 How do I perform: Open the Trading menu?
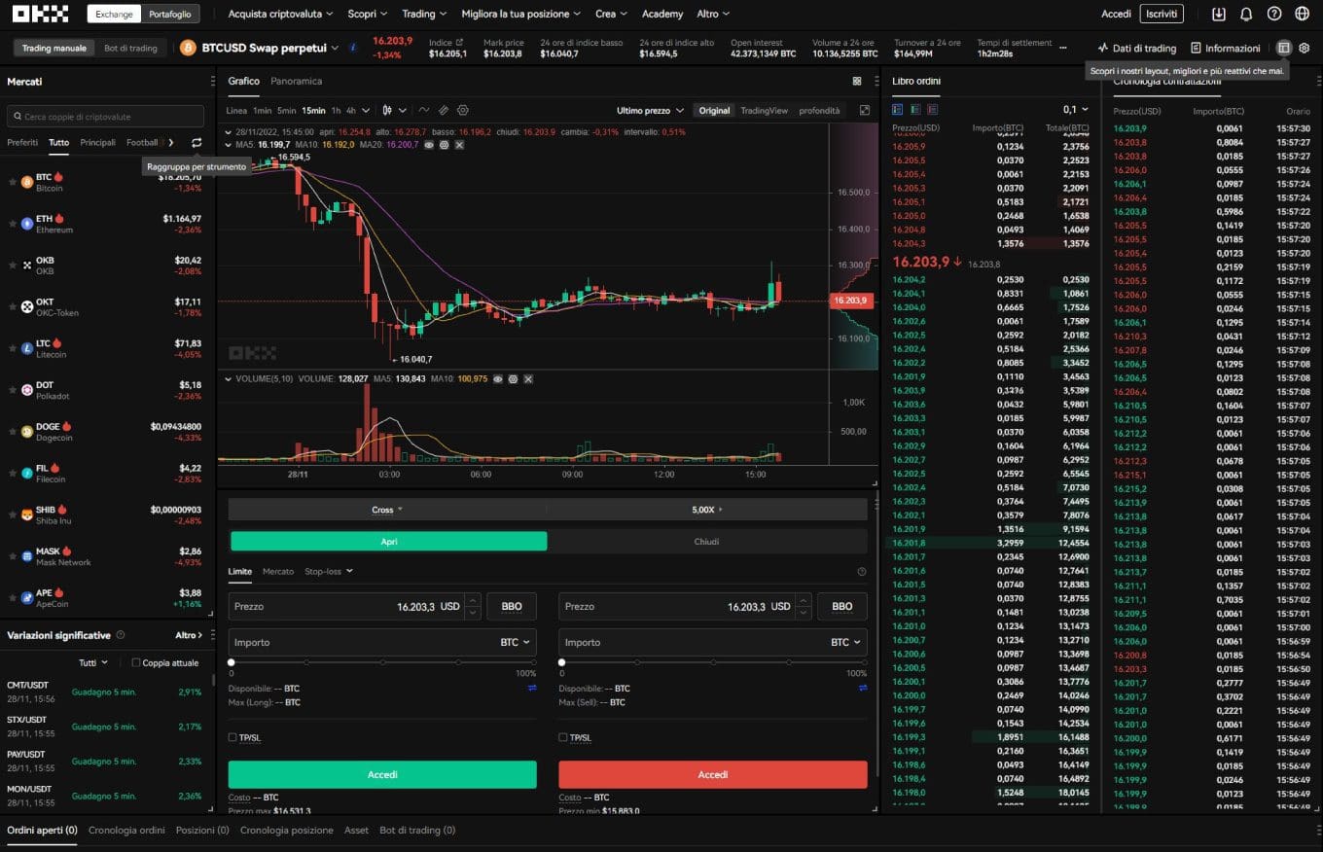(x=424, y=14)
